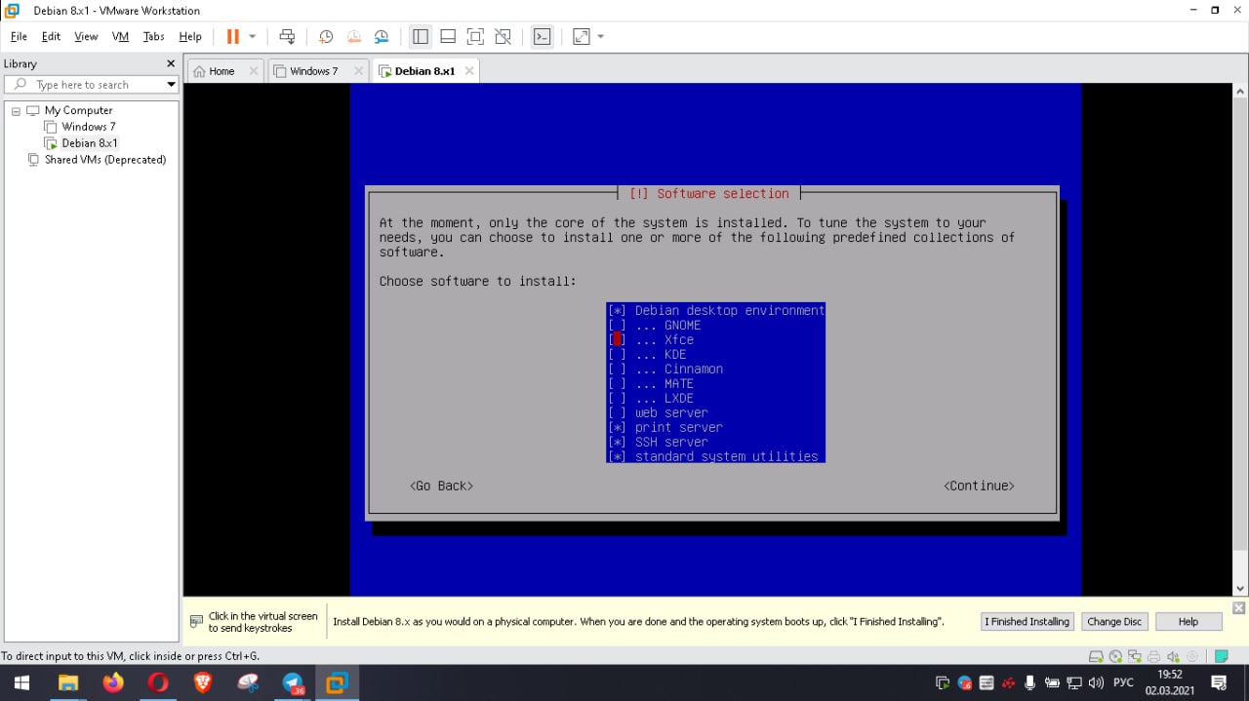Click the pause VM toolbar button

coord(232,36)
